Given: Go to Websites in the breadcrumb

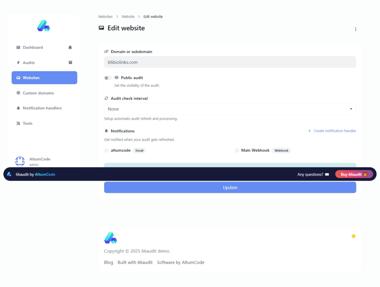Looking at the screenshot, I should click(x=105, y=17).
